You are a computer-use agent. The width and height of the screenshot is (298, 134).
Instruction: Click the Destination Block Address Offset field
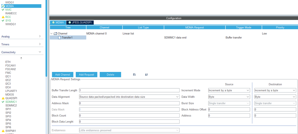pos(275,110)
